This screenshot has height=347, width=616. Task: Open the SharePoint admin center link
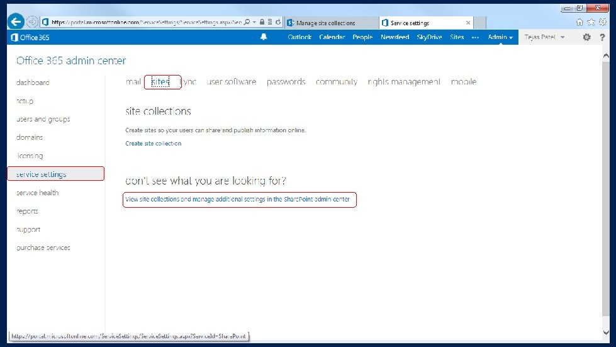(237, 199)
